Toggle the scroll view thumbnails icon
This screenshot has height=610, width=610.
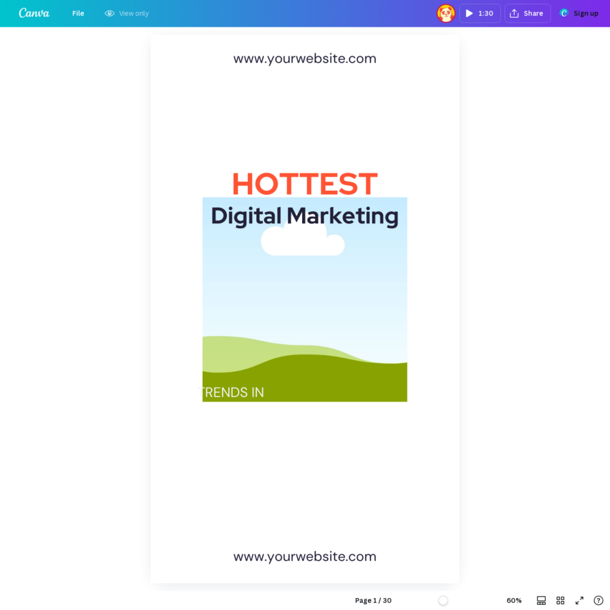tap(541, 600)
